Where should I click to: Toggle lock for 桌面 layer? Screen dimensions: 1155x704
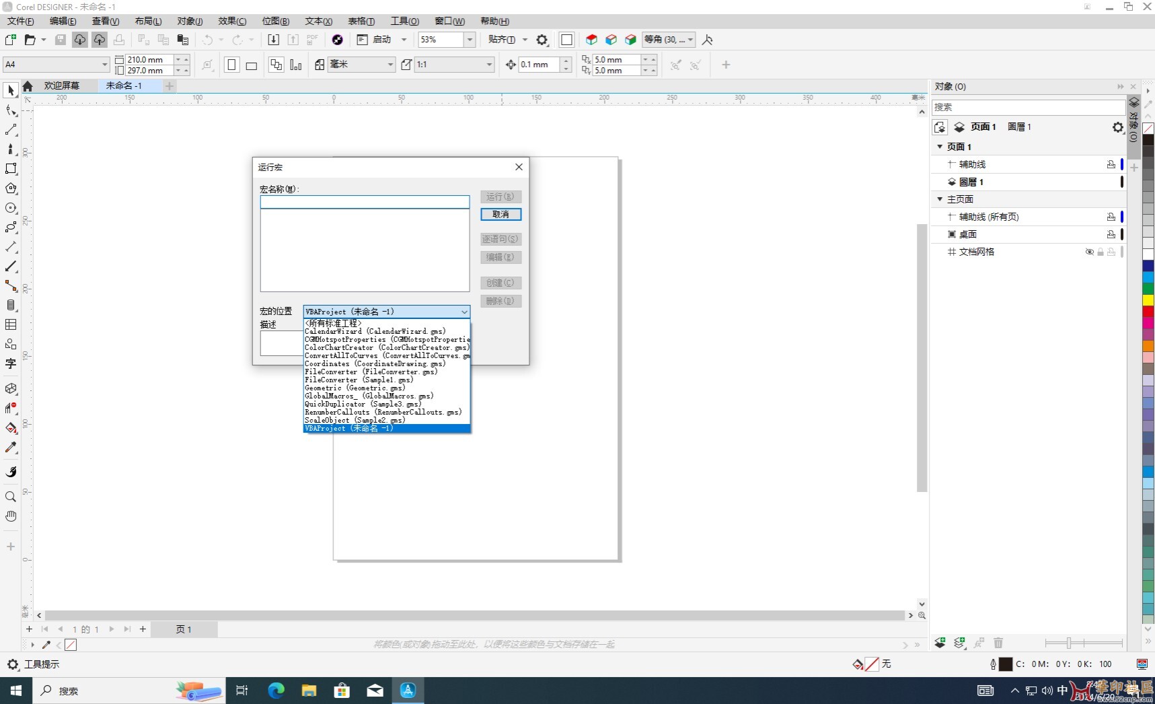tap(1111, 234)
